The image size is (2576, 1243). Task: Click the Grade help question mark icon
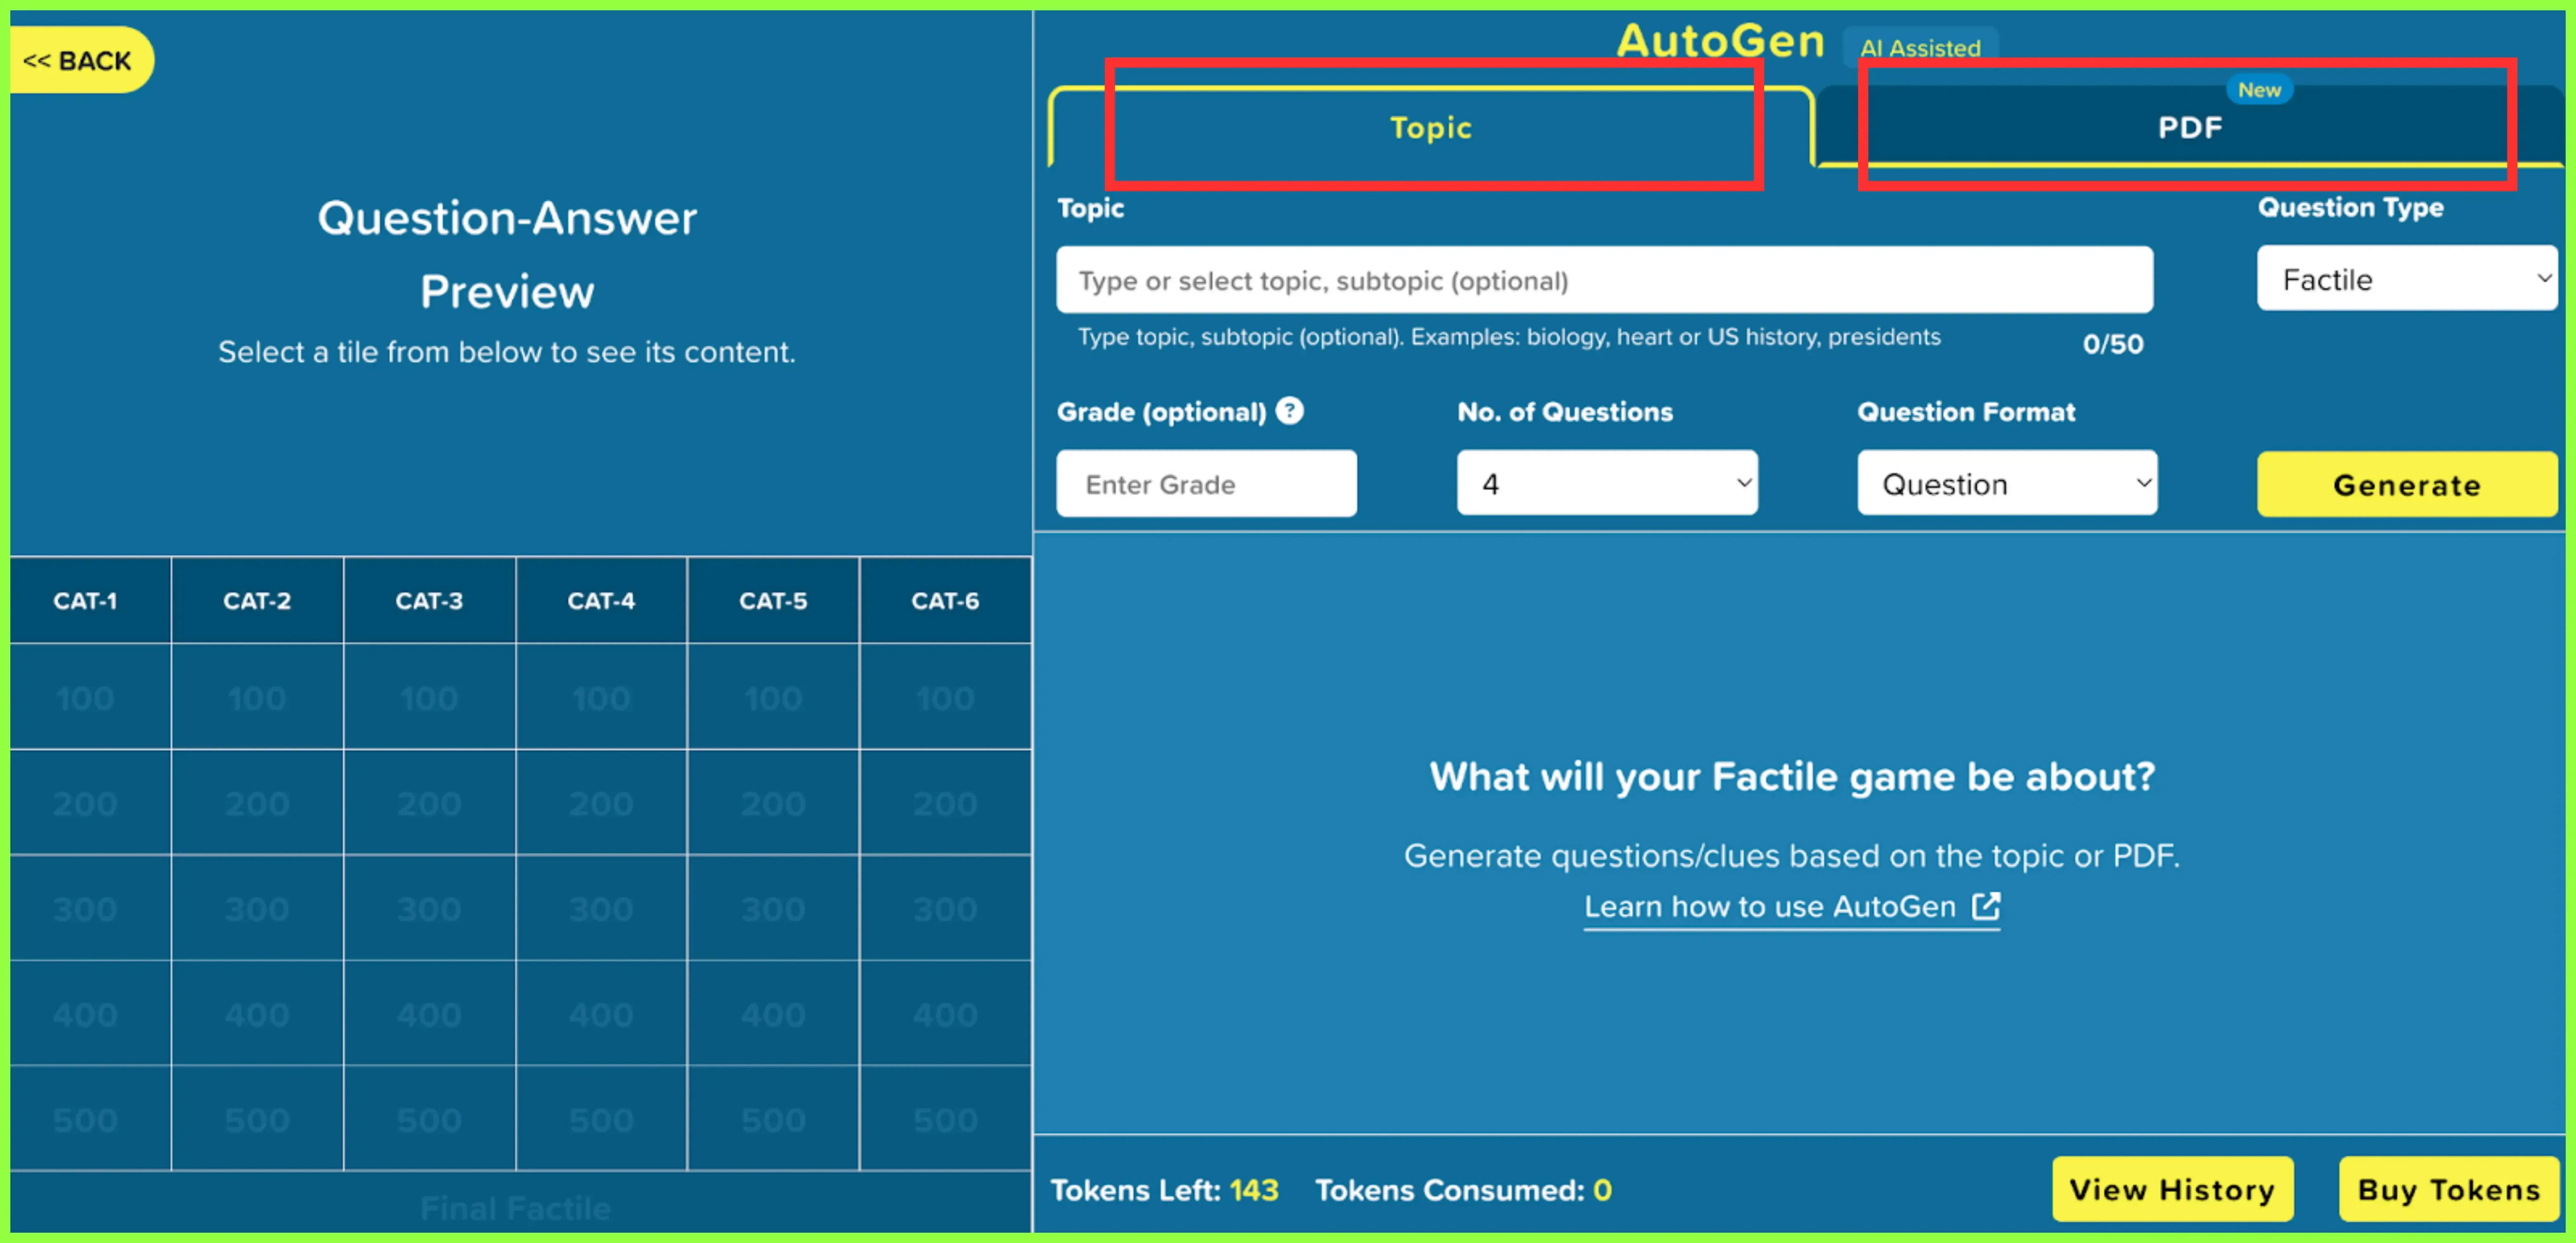point(1290,410)
